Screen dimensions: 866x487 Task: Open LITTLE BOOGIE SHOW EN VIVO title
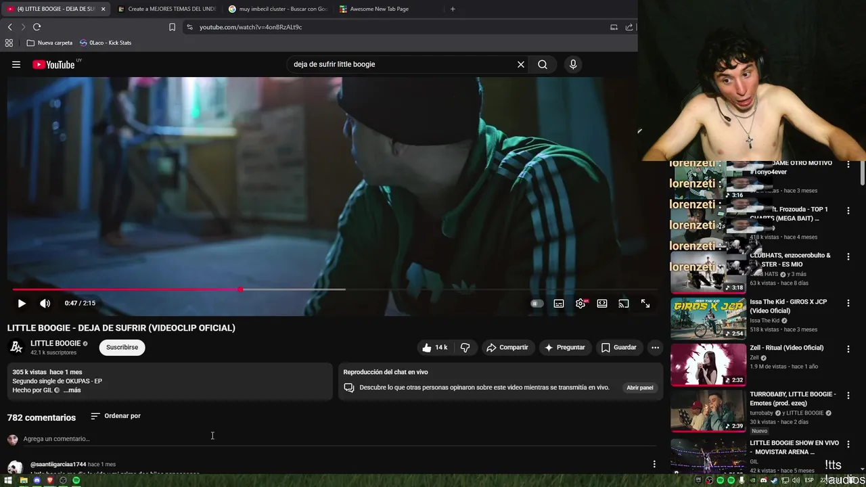coord(794,447)
